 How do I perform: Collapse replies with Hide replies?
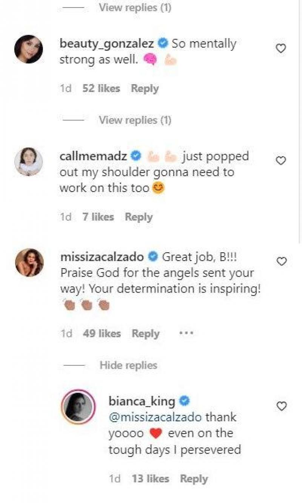(x=128, y=365)
